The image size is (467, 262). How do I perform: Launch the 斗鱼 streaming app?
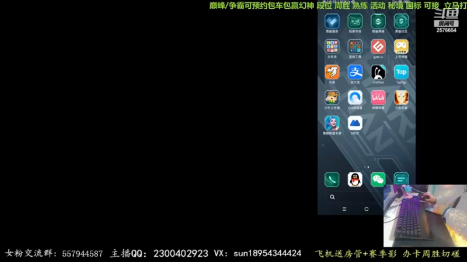pos(332,72)
